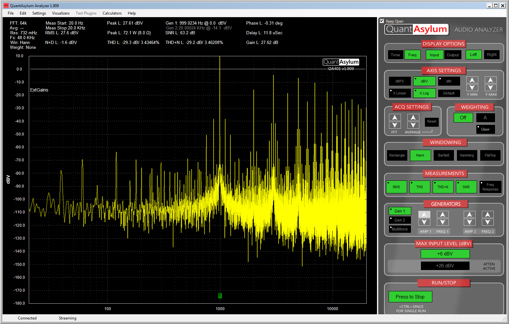This screenshot has width=509, height=324.
Task: Click the Default axis button
Action: coord(449,93)
